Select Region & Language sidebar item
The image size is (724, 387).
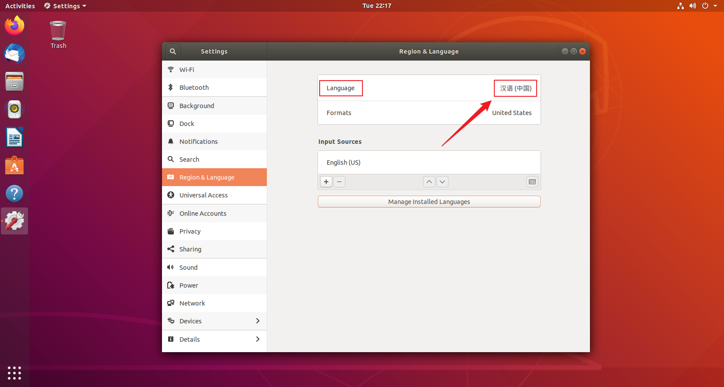click(214, 177)
